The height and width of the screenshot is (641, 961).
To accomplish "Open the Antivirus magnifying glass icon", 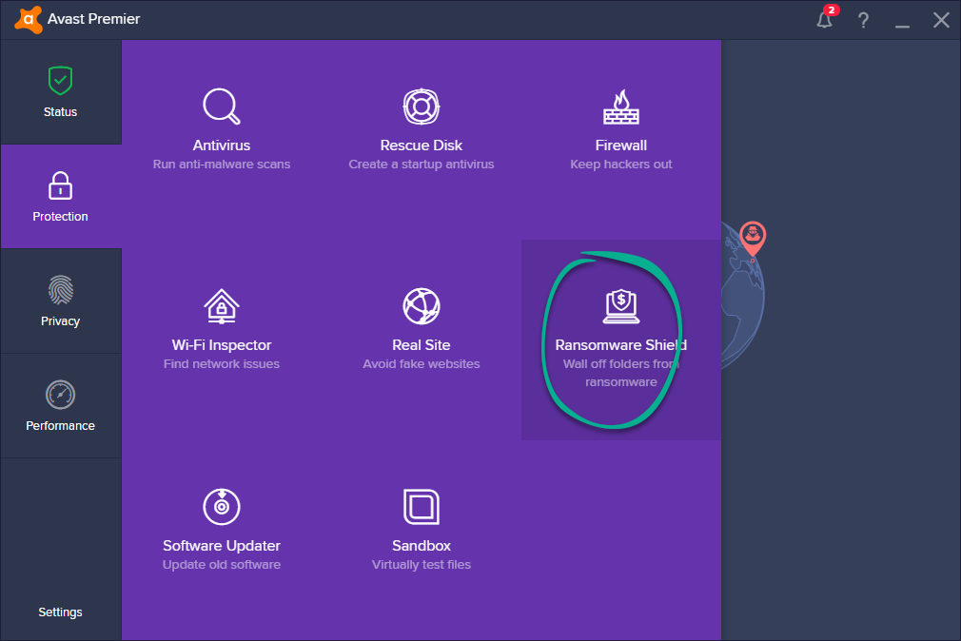I will click(221, 107).
